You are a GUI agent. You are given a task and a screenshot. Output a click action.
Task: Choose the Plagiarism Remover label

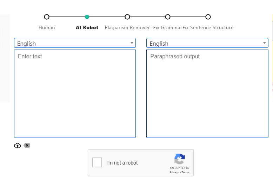[127, 27]
